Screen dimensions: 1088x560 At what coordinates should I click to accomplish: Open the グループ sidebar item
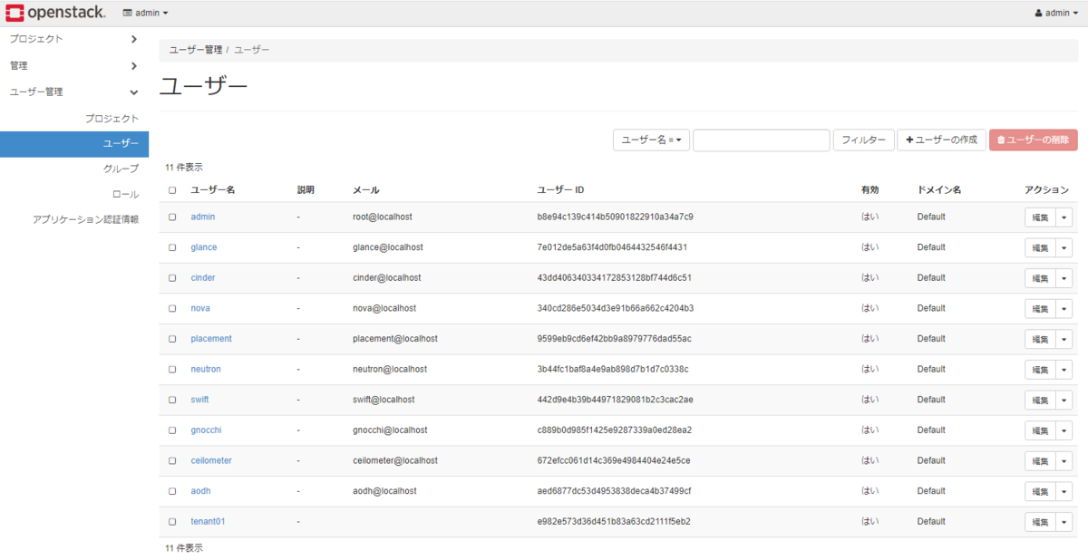(121, 169)
